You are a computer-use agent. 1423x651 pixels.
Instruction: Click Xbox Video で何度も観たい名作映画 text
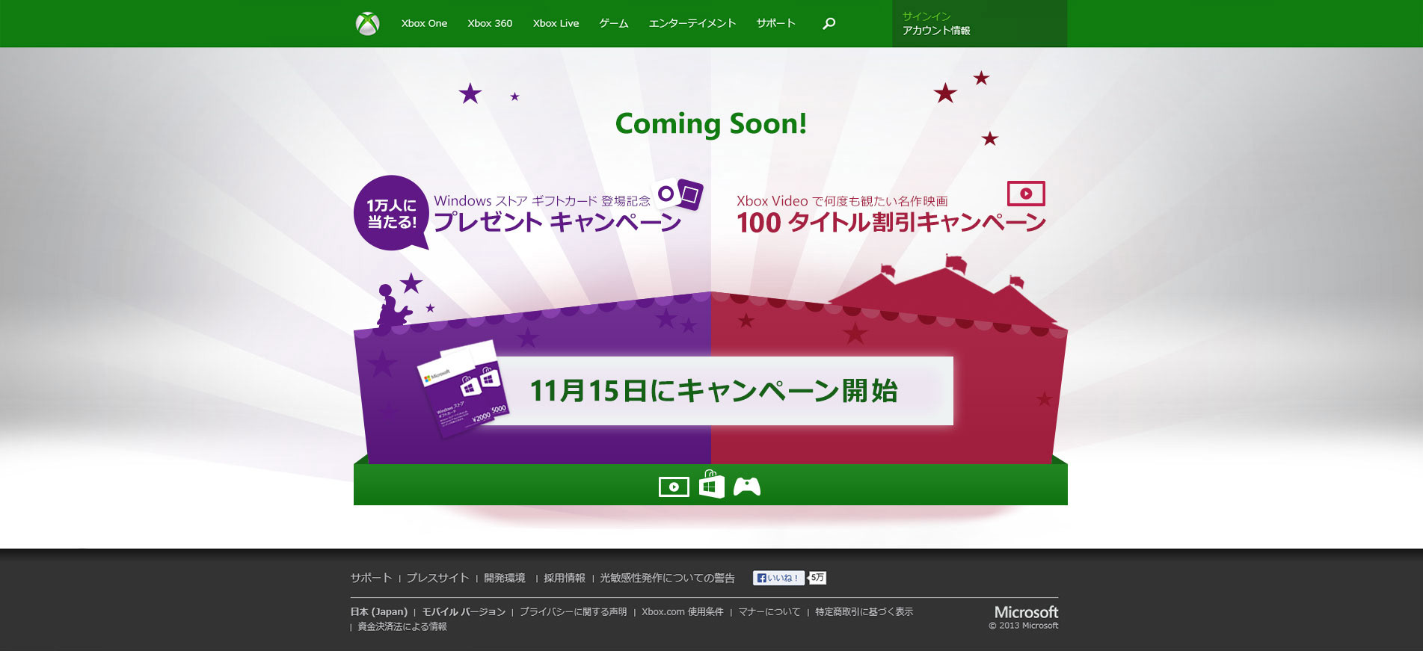842,201
